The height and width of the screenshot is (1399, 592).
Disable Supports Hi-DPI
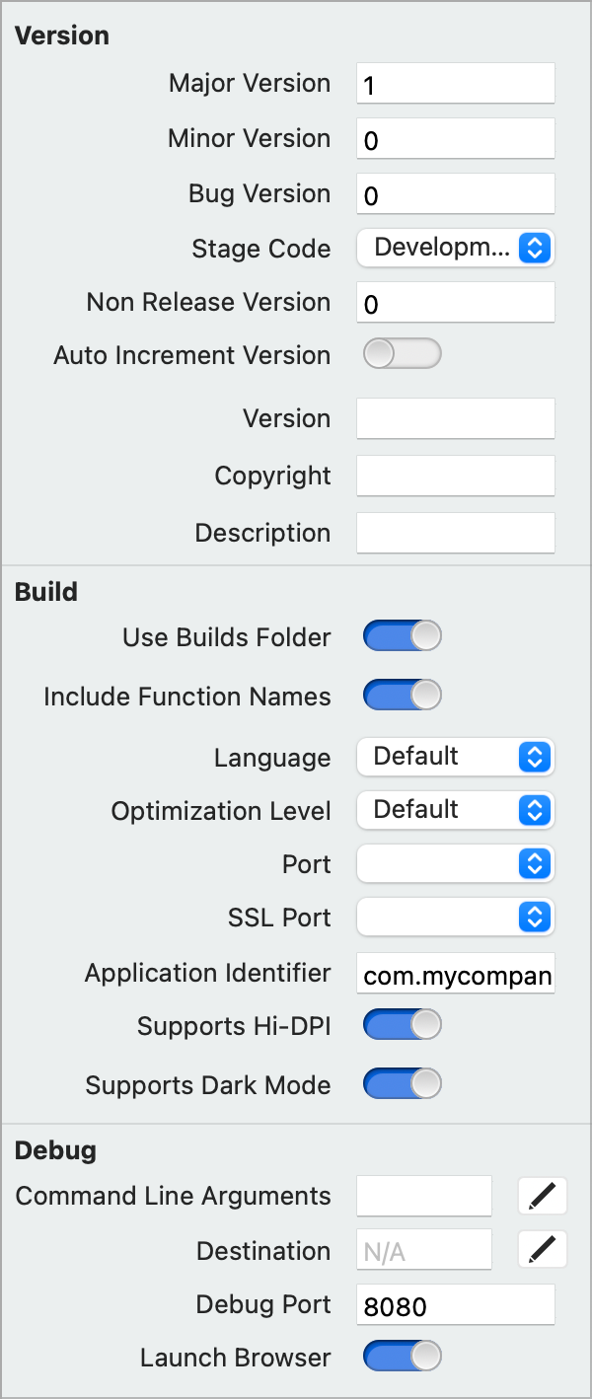coord(403,1025)
